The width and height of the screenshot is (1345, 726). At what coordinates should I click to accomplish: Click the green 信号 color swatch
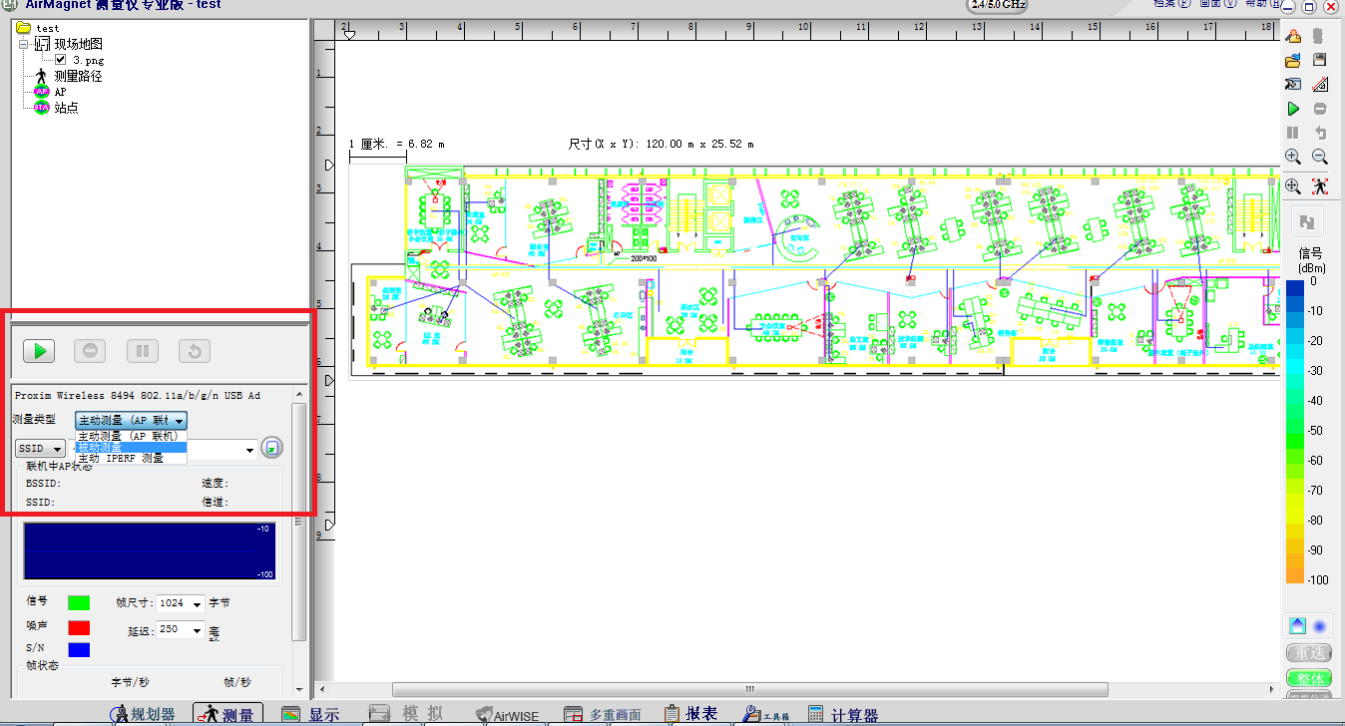tap(78, 602)
